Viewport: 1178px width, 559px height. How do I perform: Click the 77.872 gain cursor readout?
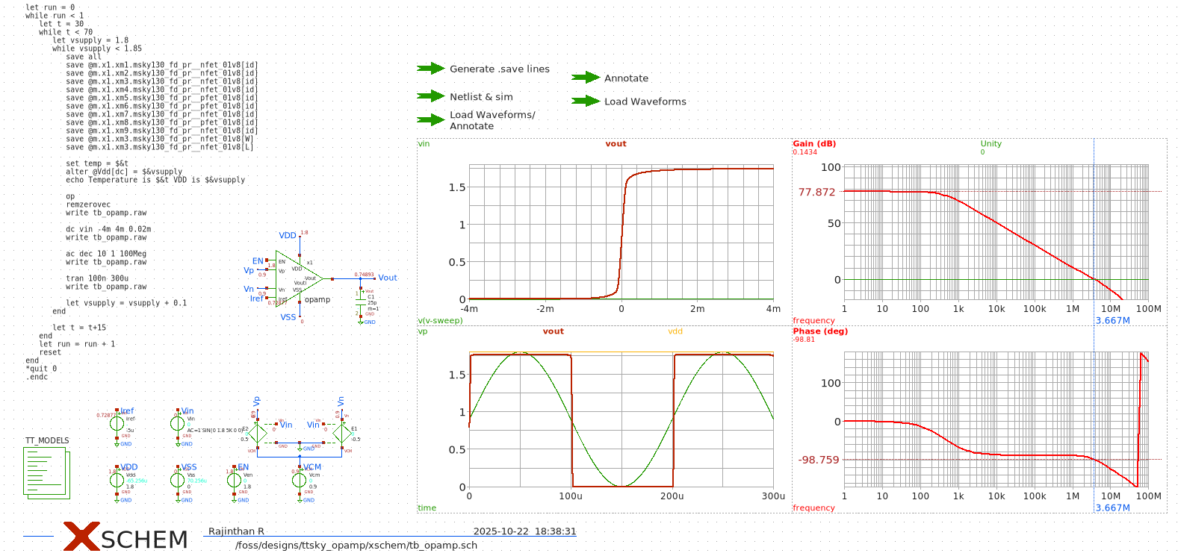(x=816, y=192)
